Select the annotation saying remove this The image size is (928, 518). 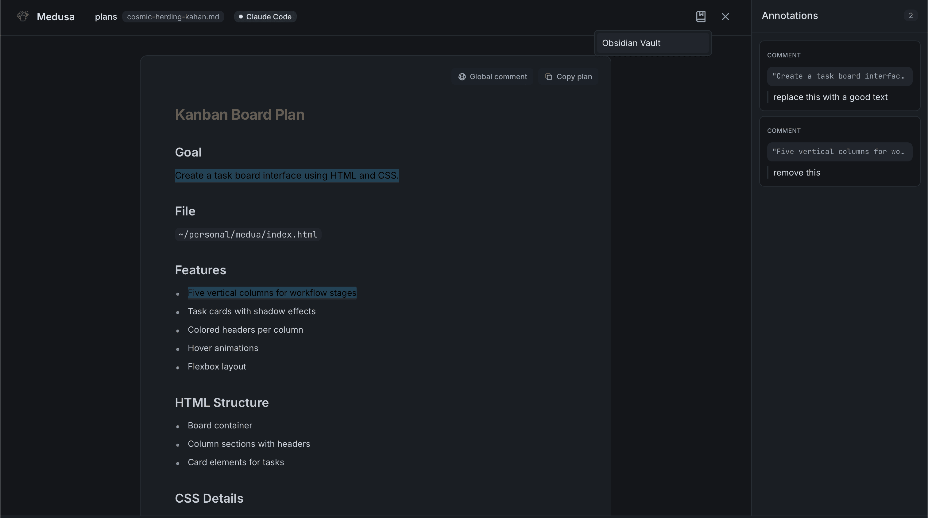[797, 172]
